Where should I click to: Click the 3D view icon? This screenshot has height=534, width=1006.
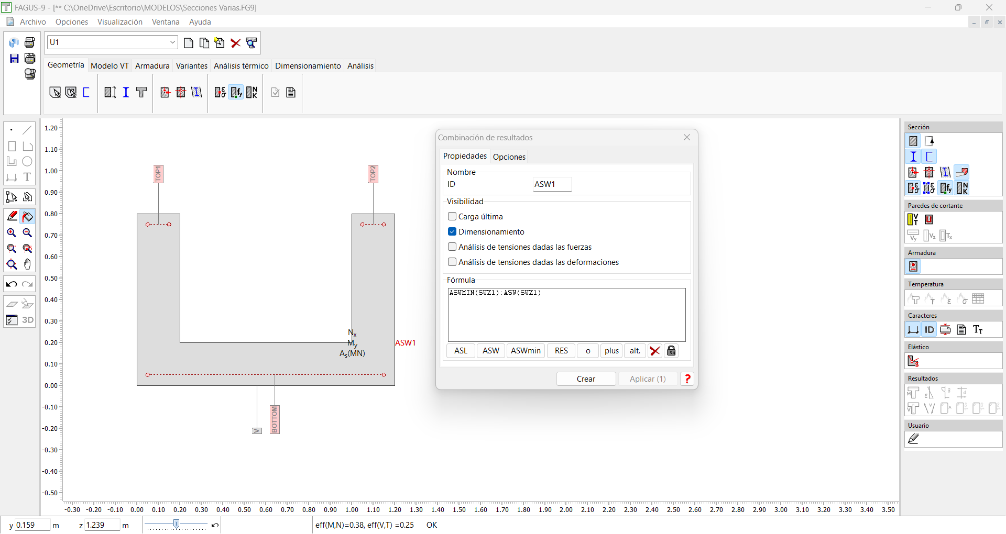[28, 320]
